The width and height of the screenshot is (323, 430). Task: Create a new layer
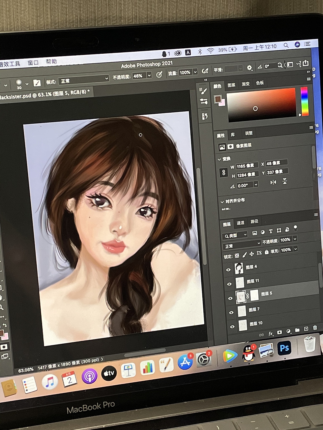click(306, 329)
